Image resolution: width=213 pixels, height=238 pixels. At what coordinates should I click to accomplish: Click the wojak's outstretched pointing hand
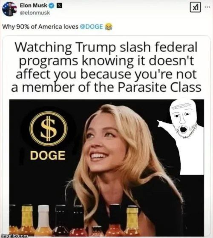(161, 124)
